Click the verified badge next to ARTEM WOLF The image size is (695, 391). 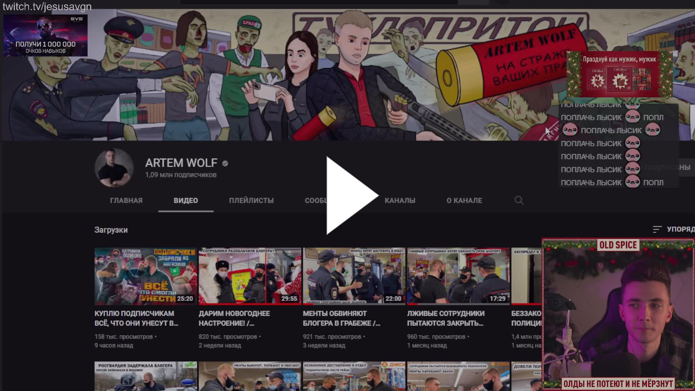pos(225,163)
